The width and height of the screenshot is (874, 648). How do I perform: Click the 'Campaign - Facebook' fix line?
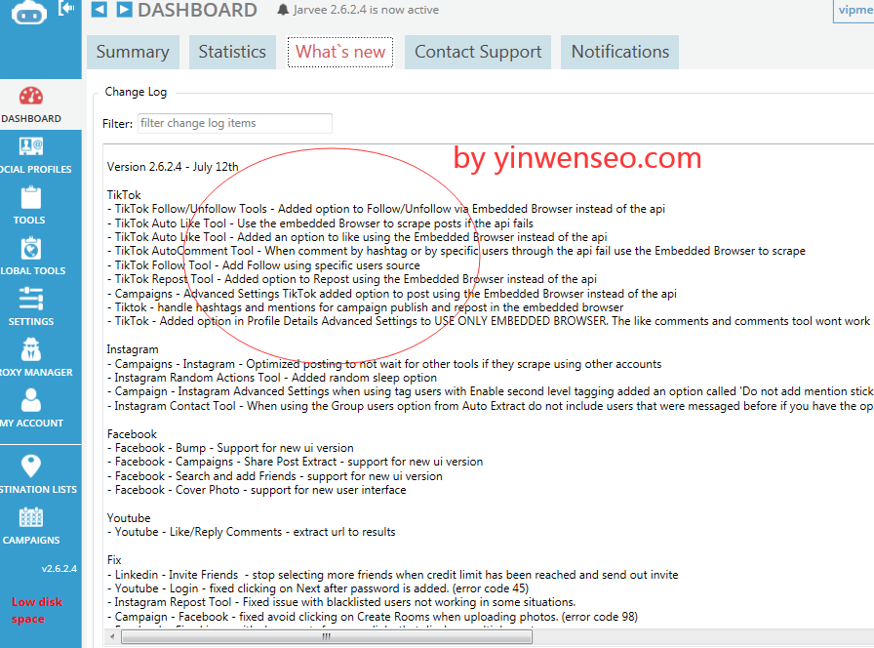373,617
